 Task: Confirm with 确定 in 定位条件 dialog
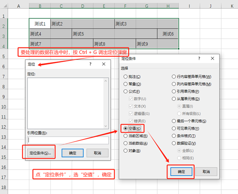181,172
